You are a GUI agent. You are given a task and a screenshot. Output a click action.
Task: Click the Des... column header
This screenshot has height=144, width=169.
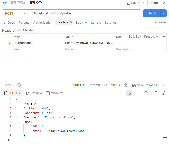click(x=120, y=37)
